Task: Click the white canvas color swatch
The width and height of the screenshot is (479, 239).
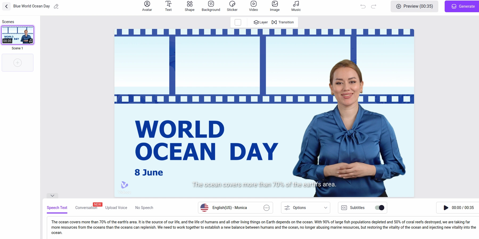Action: point(238,22)
